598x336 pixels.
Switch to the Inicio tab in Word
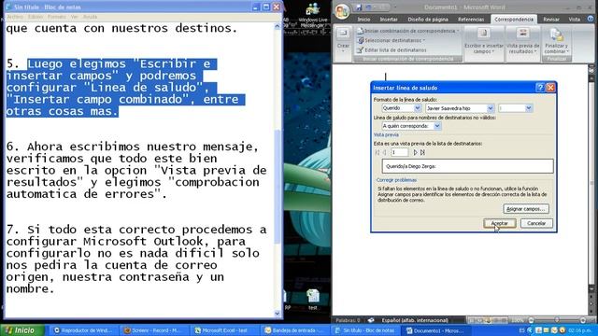pyautogui.click(x=363, y=19)
